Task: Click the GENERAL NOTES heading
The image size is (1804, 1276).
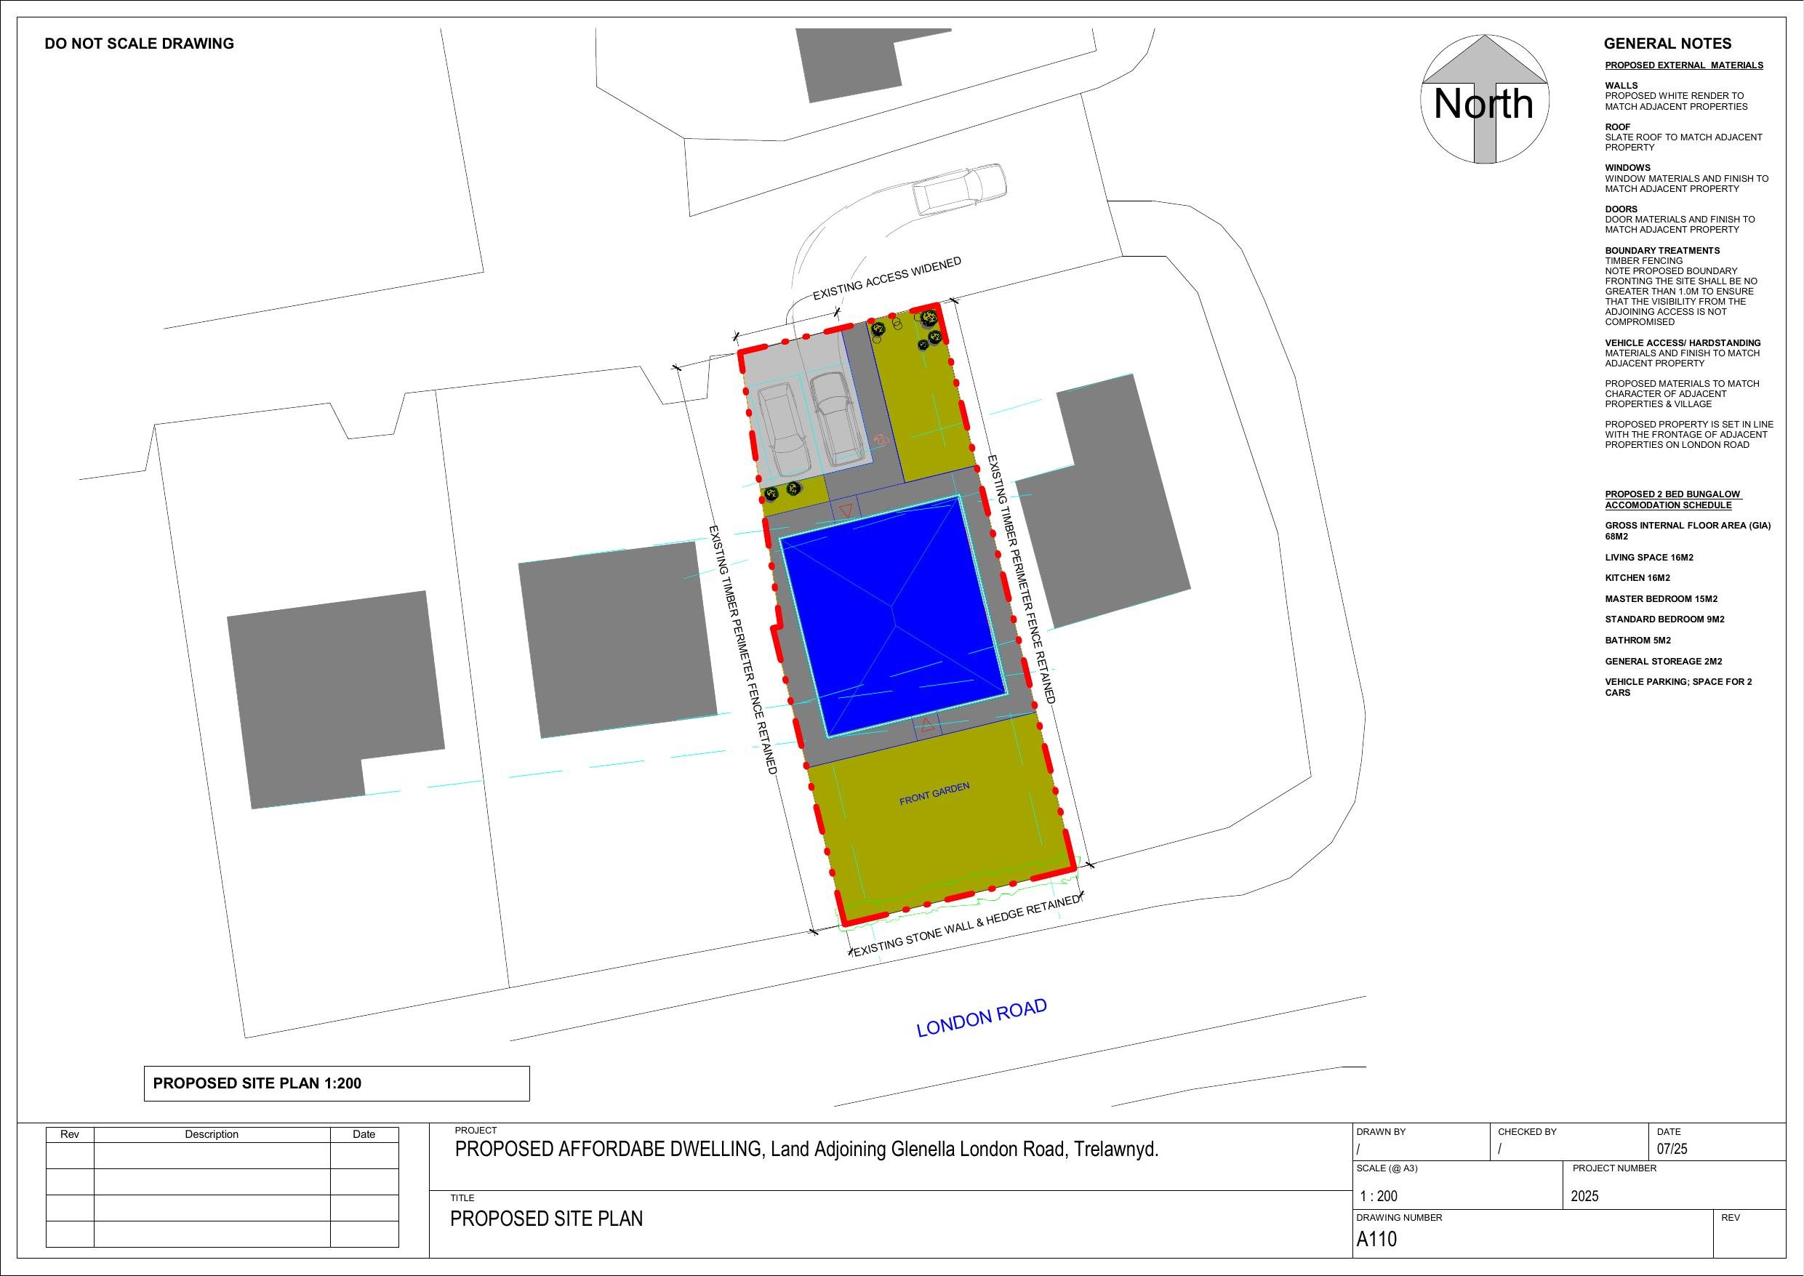Action: pyautogui.click(x=1667, y=44)
